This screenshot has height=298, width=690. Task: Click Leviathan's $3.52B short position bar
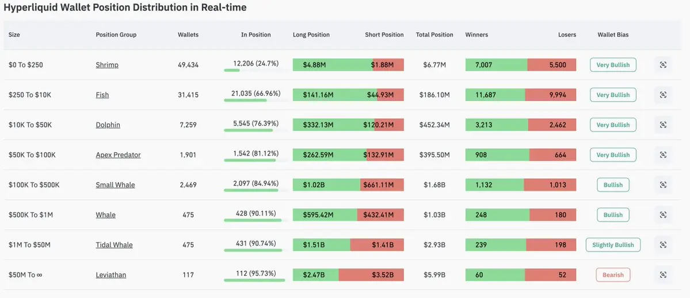[371, 274]
